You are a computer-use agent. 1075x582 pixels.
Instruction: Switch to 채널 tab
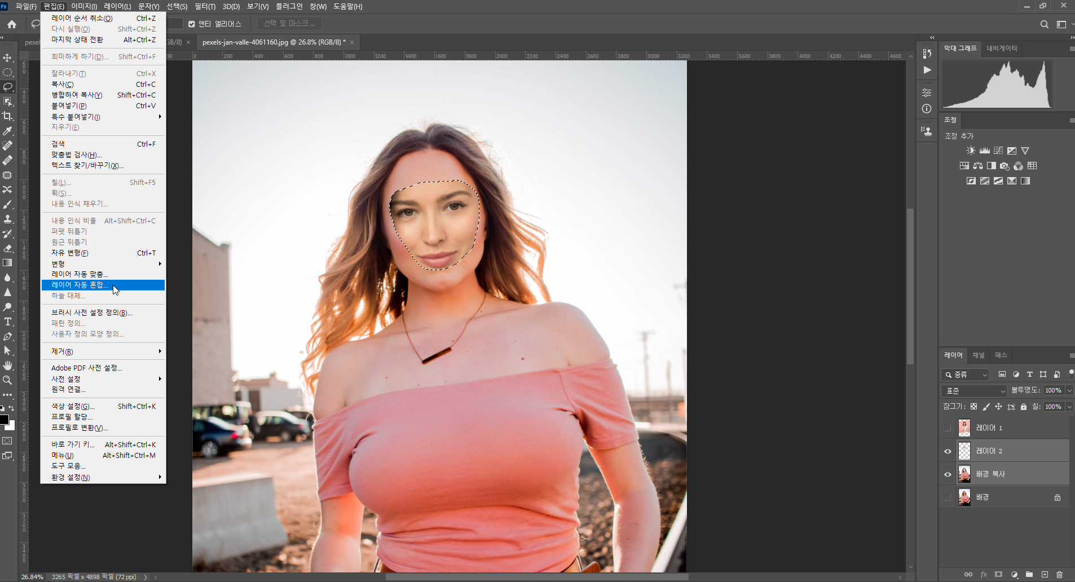(979, 355)
